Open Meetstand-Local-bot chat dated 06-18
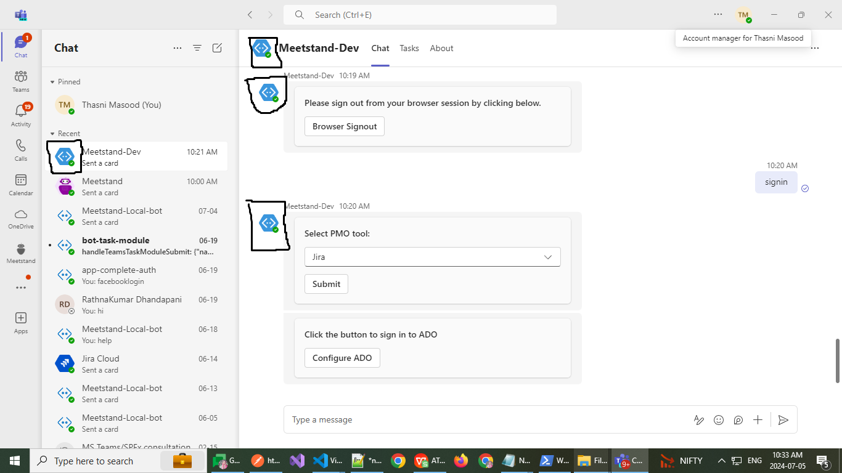The image size is (842, 473). (x=135, y=334)
